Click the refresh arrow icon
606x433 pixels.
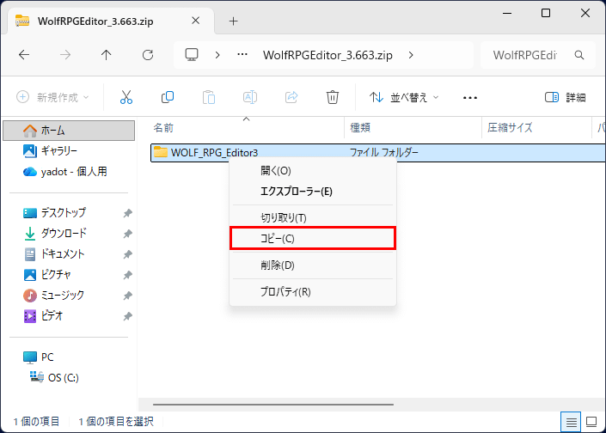147,55
